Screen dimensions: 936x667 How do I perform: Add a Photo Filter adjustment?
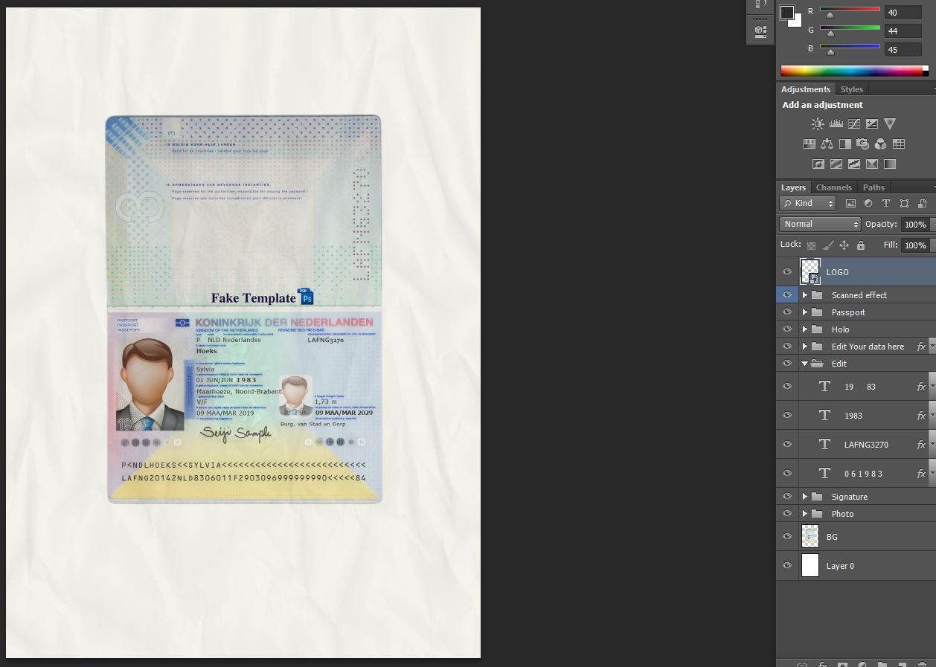(863, 144)
